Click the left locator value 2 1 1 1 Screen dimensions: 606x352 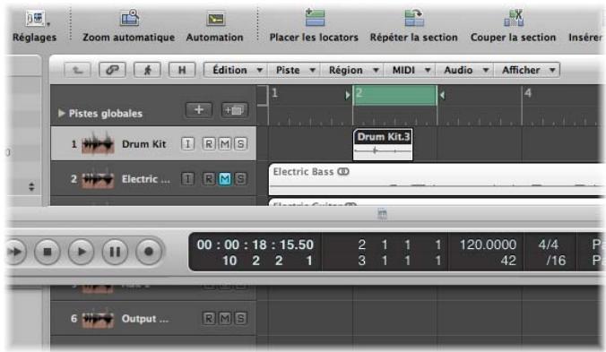pos(400,245)
